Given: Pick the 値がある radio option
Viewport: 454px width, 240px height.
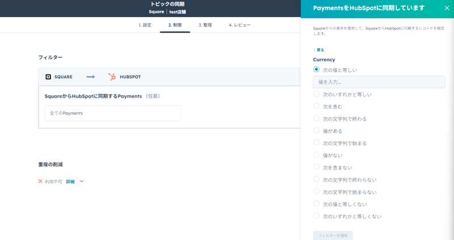Looking at the screenshot, I should point(317,130).
